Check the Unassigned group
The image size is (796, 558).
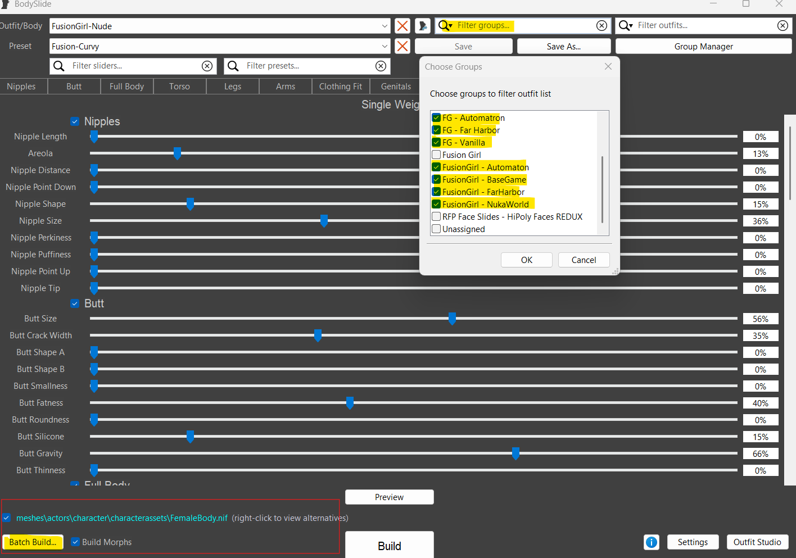436,229
